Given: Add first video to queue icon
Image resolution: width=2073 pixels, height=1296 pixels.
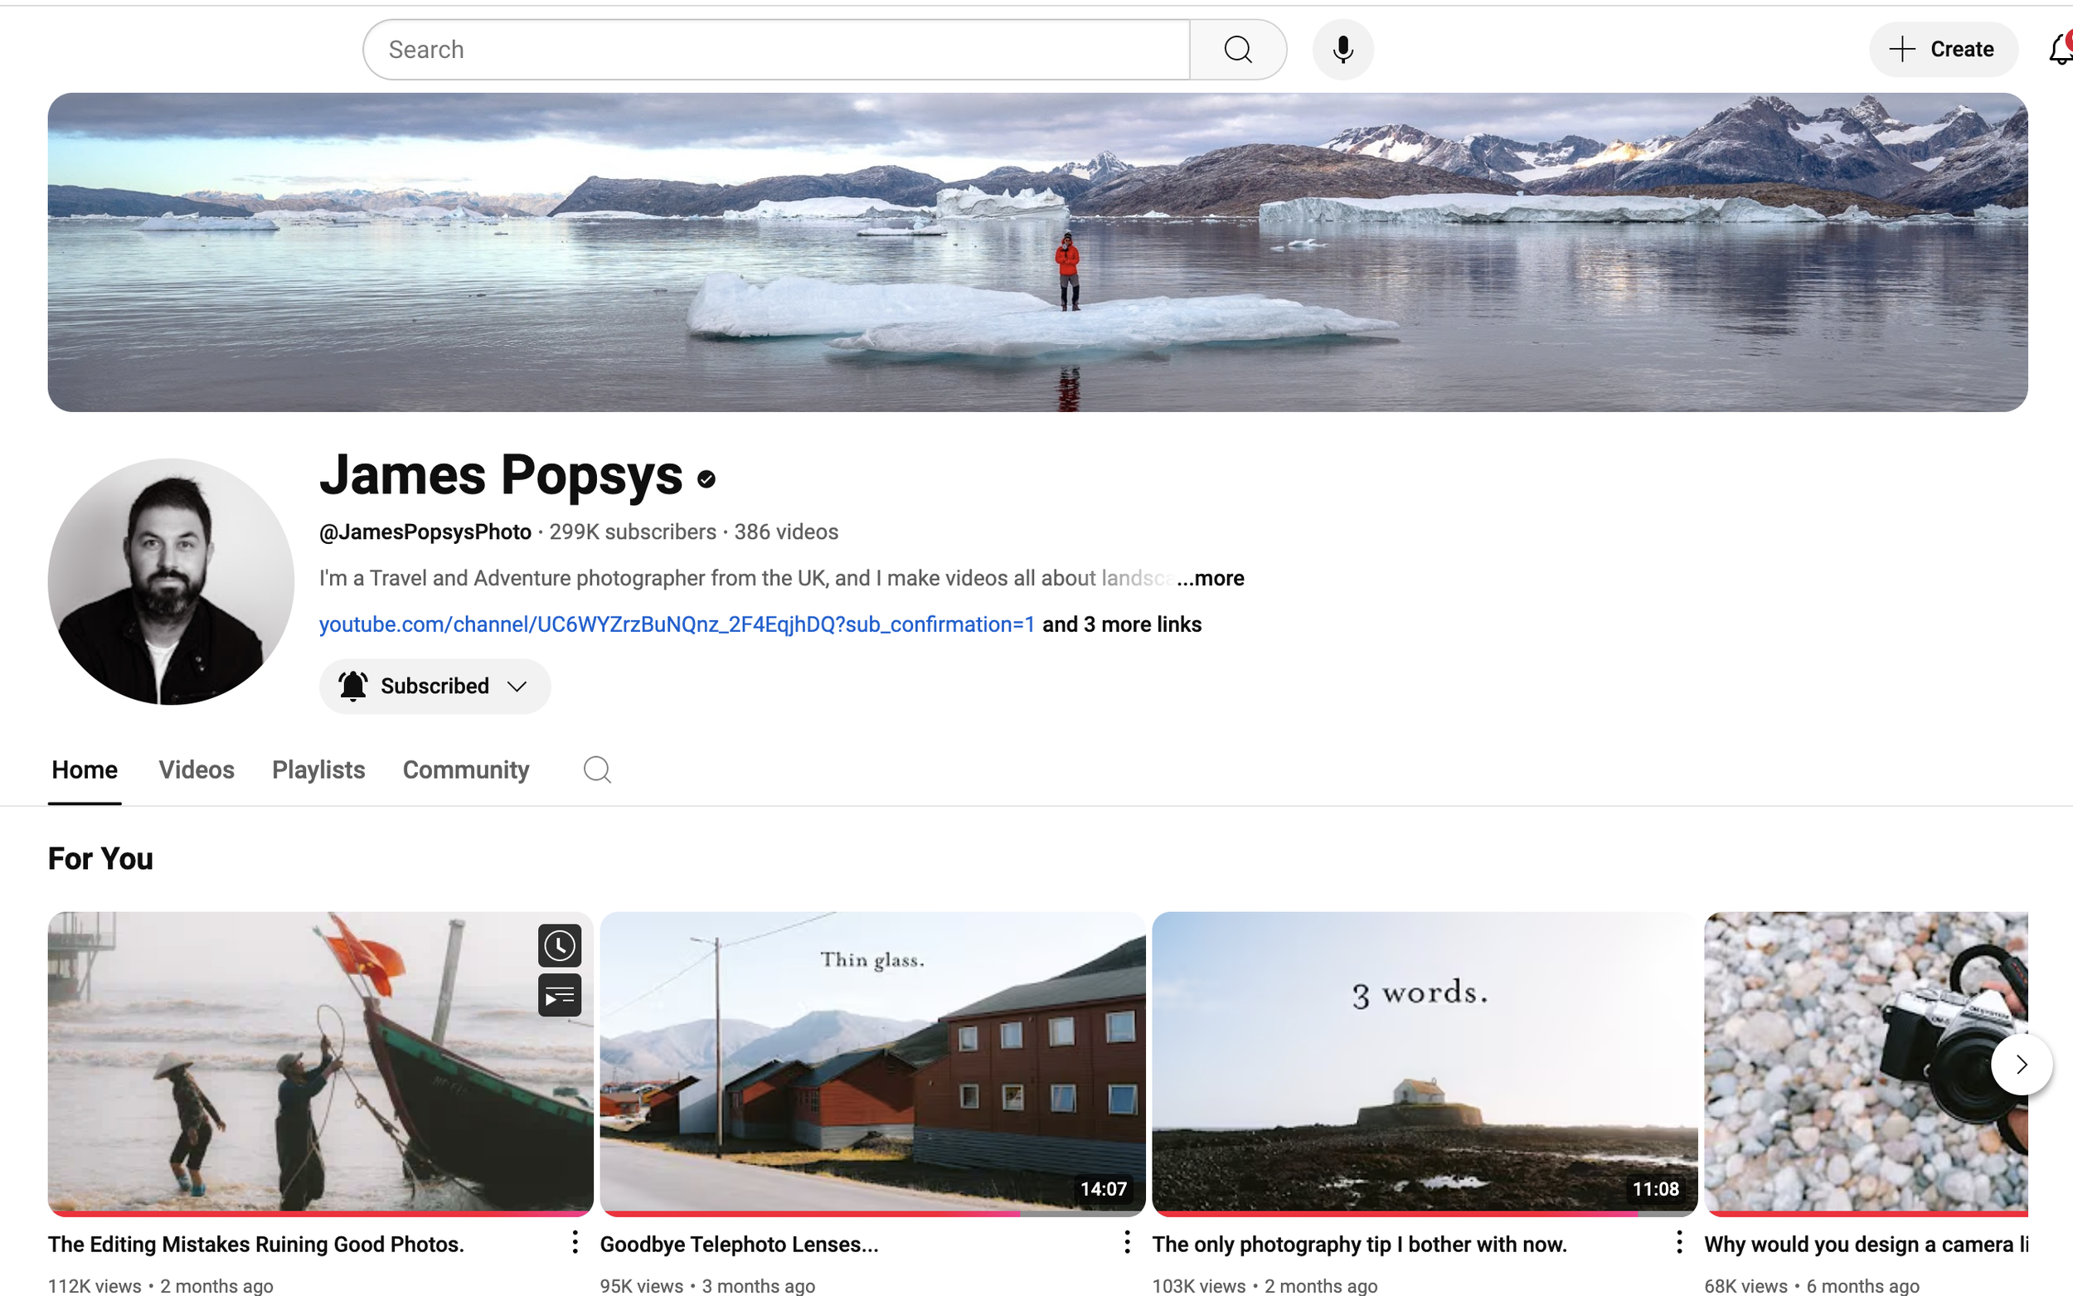Looking at the screenshot, I should tap(560, 996).
